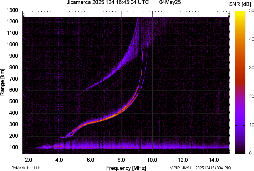Screen dimensions: 254x171
Task: Click the range tick label '1100'
Action: click(12, 33)
